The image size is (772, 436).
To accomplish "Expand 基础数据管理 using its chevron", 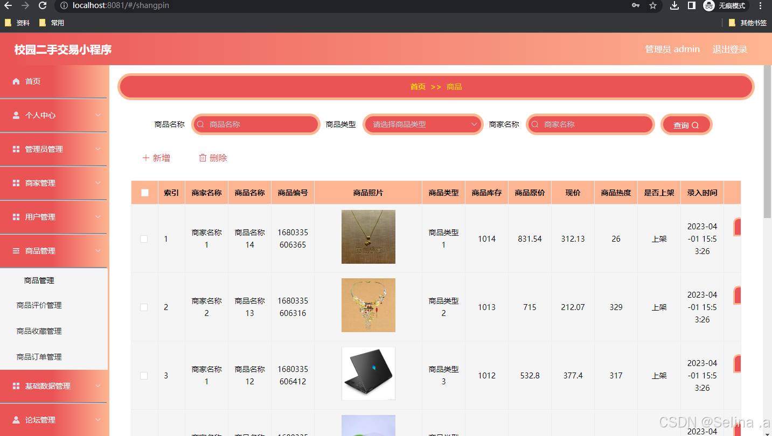I will click(98, 386).
